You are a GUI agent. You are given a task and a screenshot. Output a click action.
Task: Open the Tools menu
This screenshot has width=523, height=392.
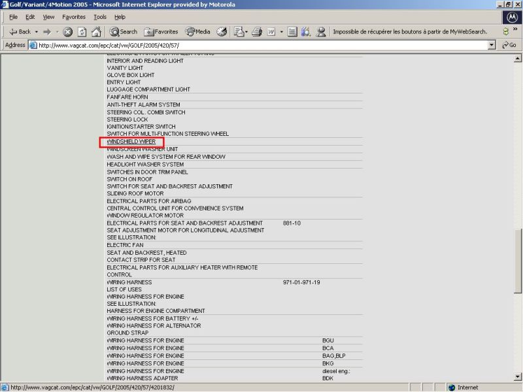pos(100,17)
